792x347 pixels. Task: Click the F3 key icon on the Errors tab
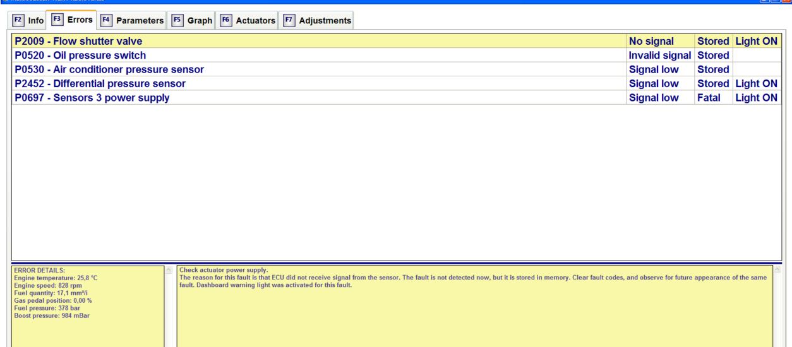pos(57,20)
